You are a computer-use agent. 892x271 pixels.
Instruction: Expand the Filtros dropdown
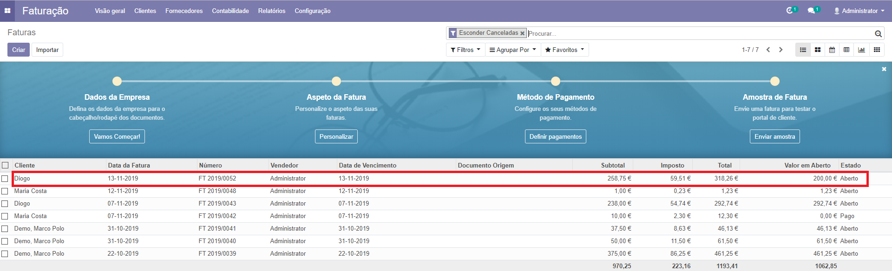(466, 50)
